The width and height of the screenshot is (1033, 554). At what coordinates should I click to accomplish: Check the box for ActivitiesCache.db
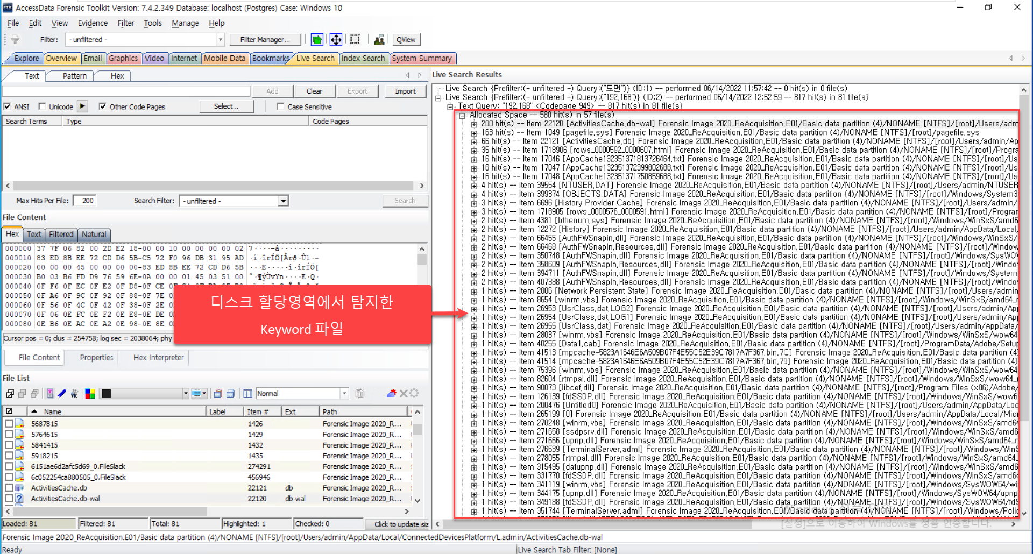[9, 488]
